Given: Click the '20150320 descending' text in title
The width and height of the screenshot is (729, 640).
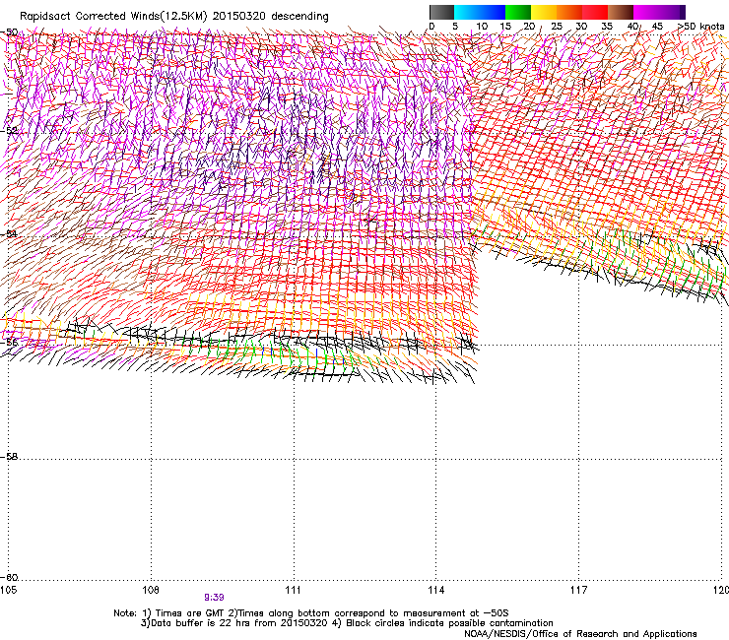Looking at the screenshot, I should coord(271,17).
